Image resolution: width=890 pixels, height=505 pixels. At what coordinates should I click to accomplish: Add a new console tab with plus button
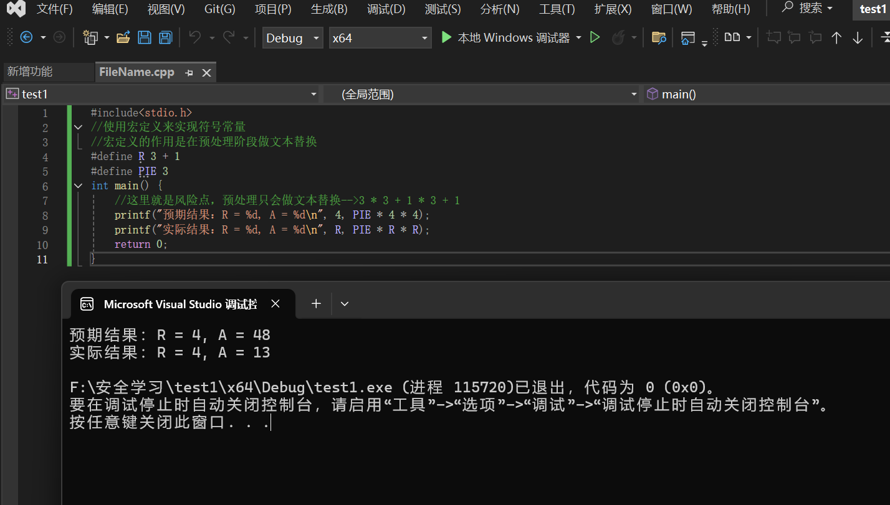316,303
